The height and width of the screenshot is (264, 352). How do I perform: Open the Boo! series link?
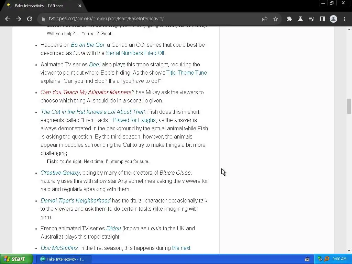coord(95,64)
